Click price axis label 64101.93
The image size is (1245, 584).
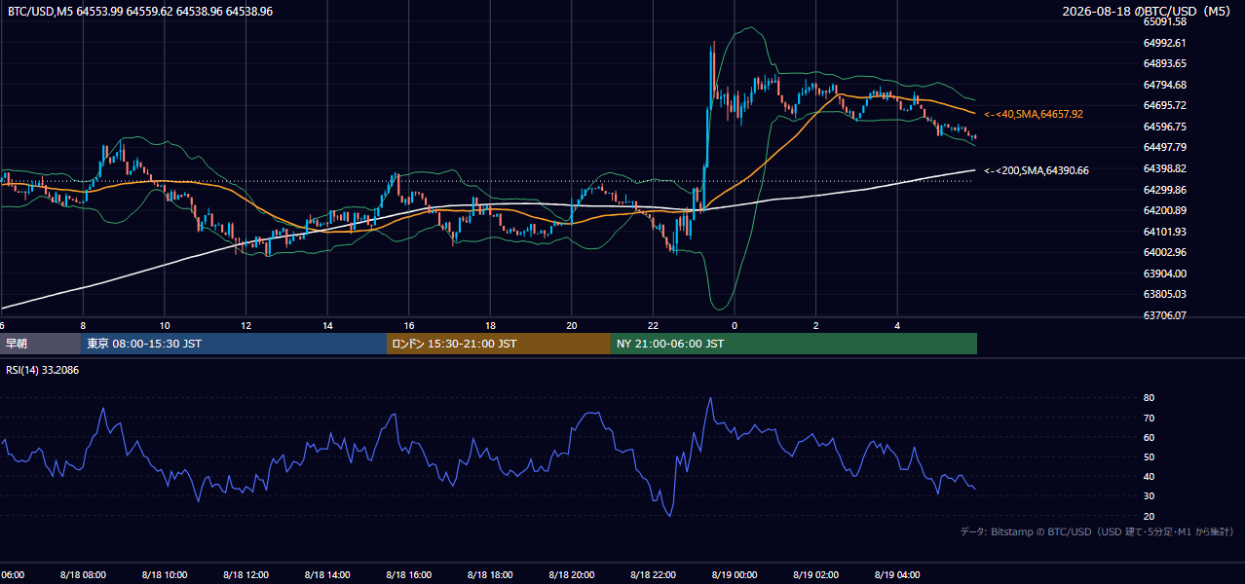tap(1164, 232)
